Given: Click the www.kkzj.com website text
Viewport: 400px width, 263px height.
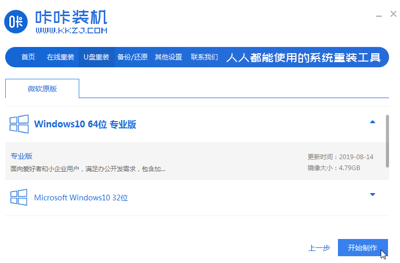Looking at the screenshot, I should pos(71,31).
